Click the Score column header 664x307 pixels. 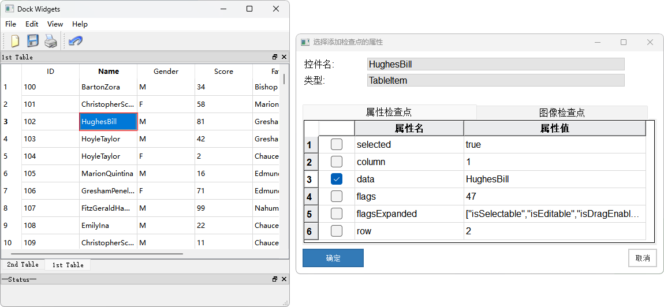tap(223, 72)
